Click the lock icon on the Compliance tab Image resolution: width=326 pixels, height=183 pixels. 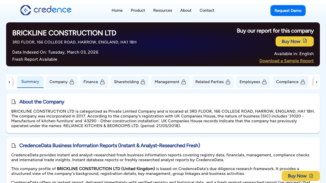[303, 82]
